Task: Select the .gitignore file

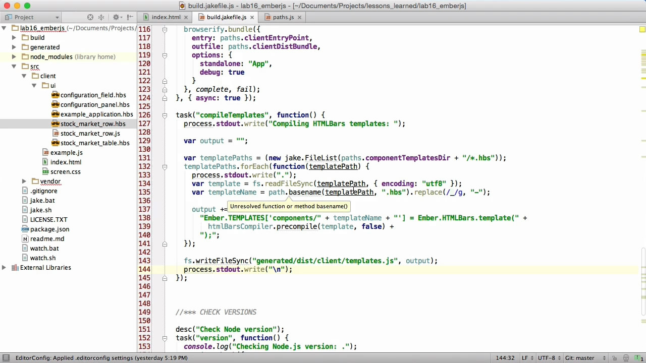Action: point(44,191)
